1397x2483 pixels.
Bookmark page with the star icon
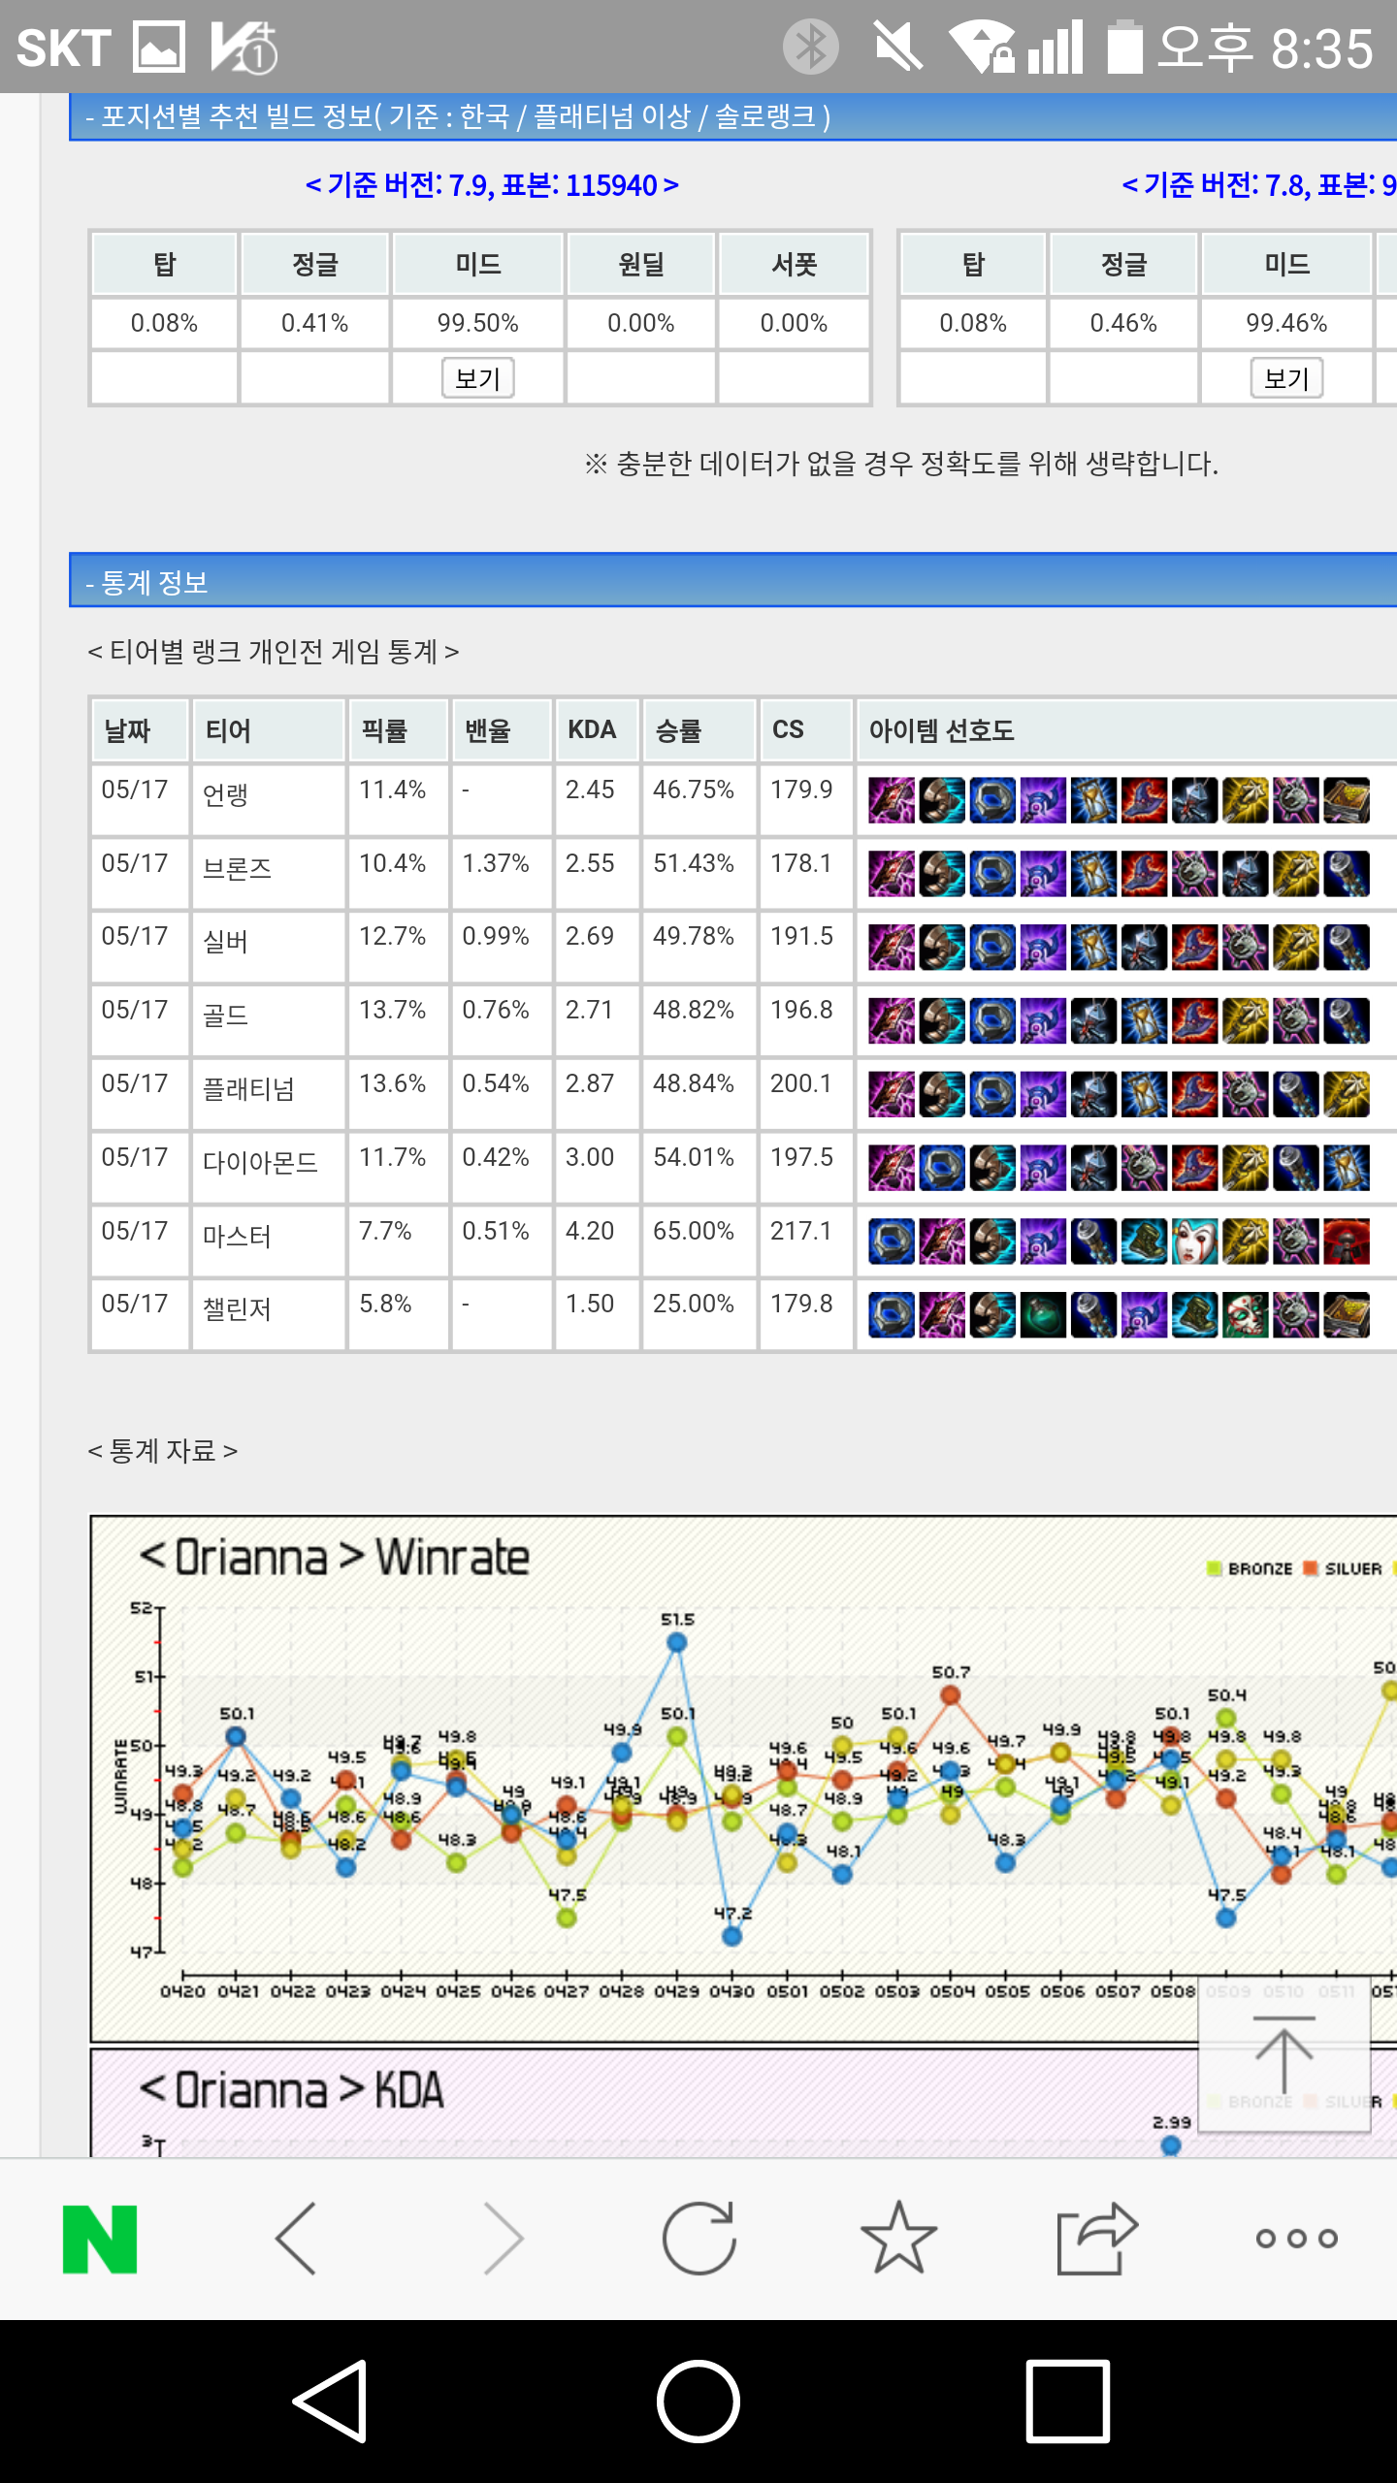pos(898,2239)
